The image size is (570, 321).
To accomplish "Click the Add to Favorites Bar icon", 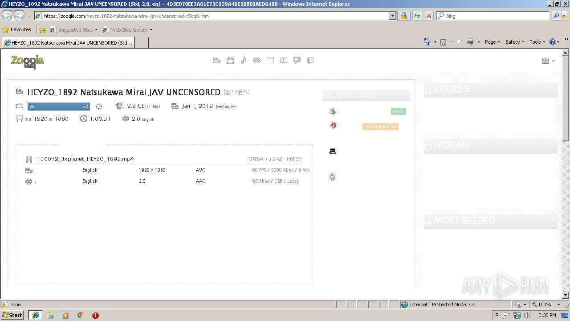I will [43, 30].
